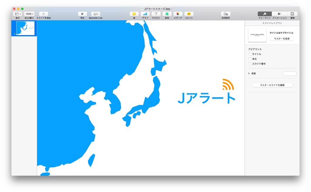Click the アピアランス section label
The width and height of the screenshot is (311, 192).
(255, 49)
